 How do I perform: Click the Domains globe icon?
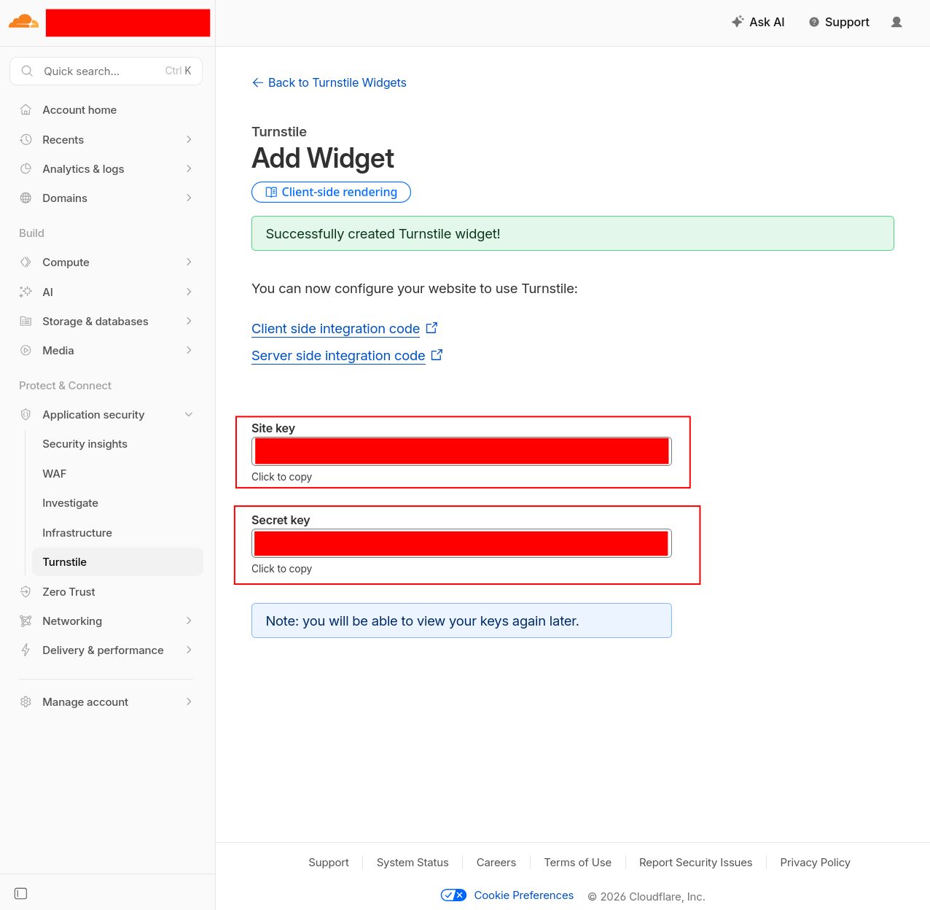point(26,198)
